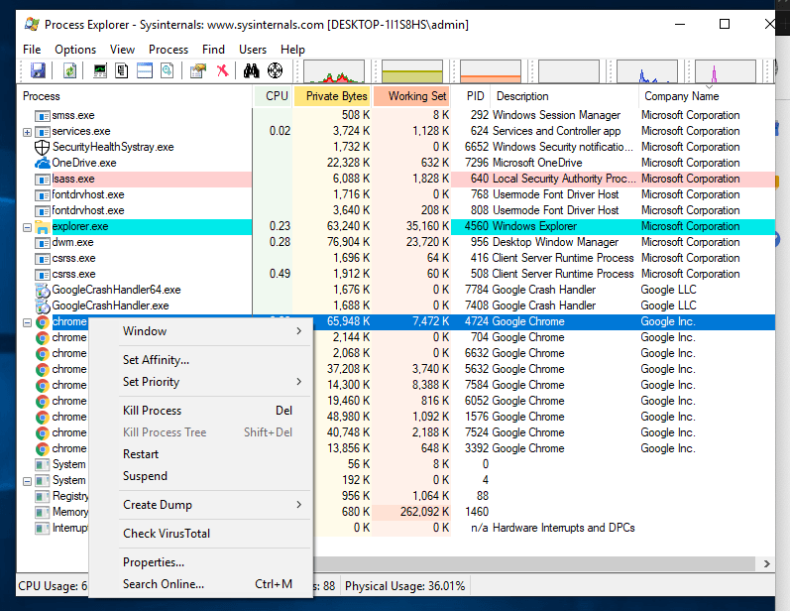Click the pink-spike mini graph in the toolbar

725,71
